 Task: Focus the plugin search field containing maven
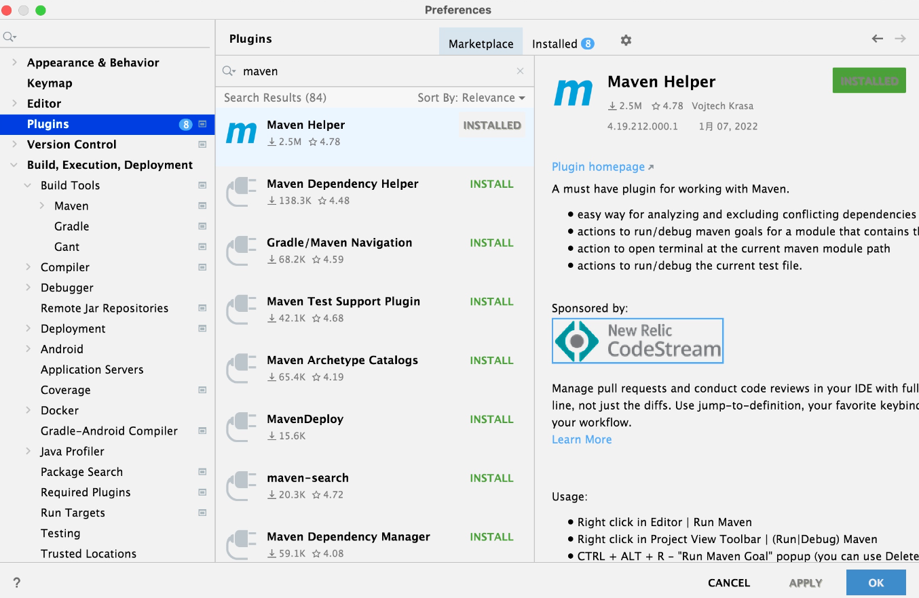coord(375,71)
